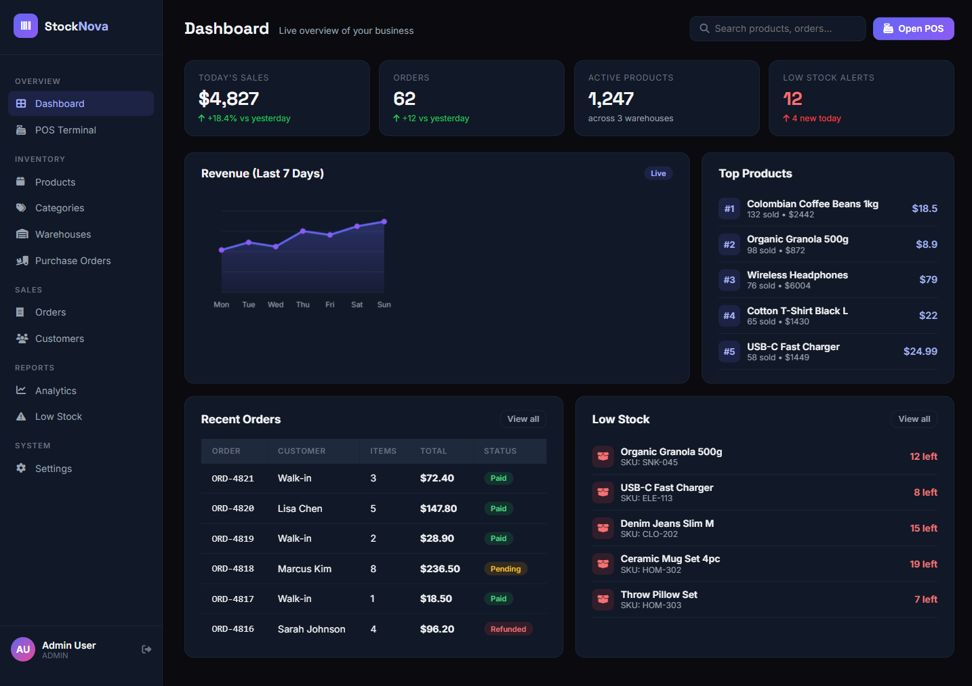Open the Dashboard menu item
This screenshot has height=686, width=972.
81,104
